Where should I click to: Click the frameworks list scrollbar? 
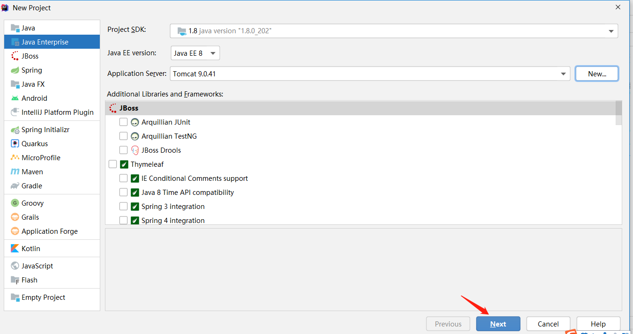618,113
